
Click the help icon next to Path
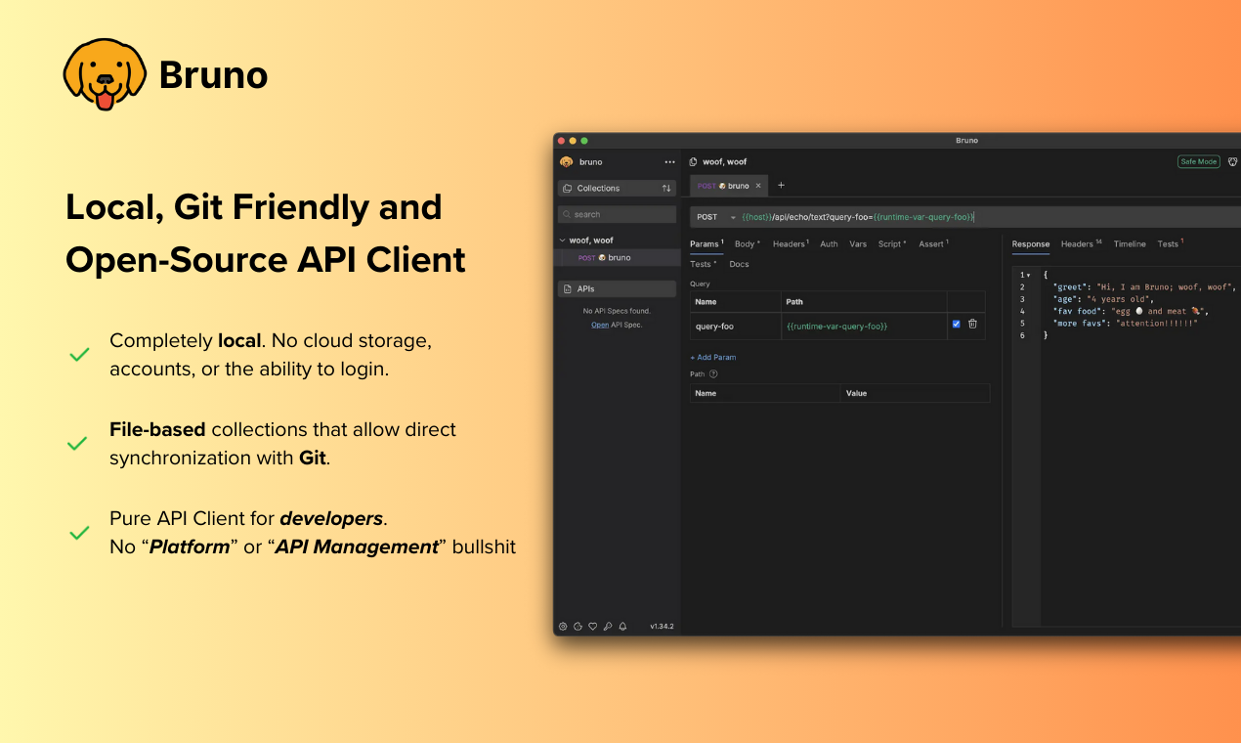click(x=713, y=373)
